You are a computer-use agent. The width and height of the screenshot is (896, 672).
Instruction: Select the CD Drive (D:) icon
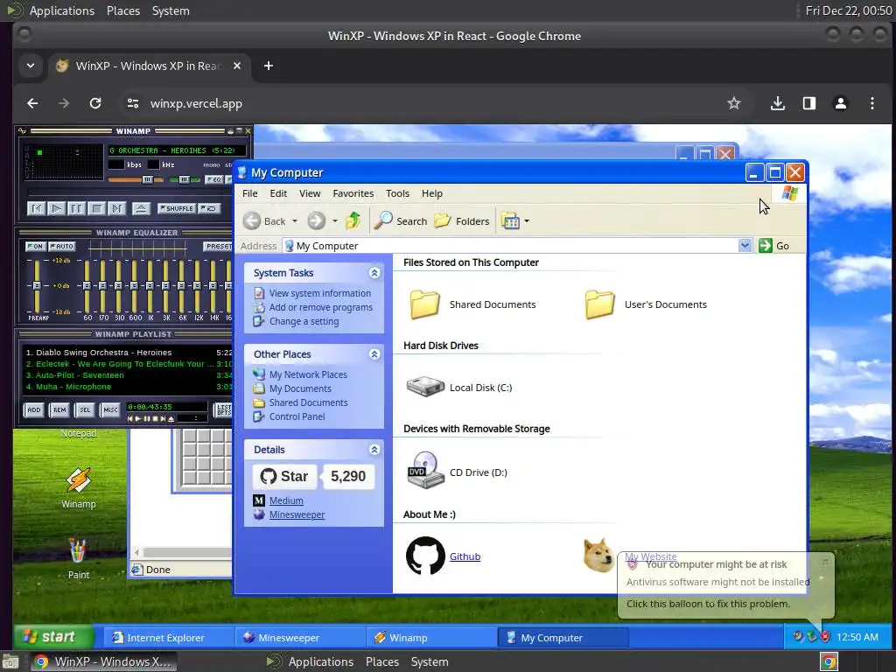[x=426, y=470]
